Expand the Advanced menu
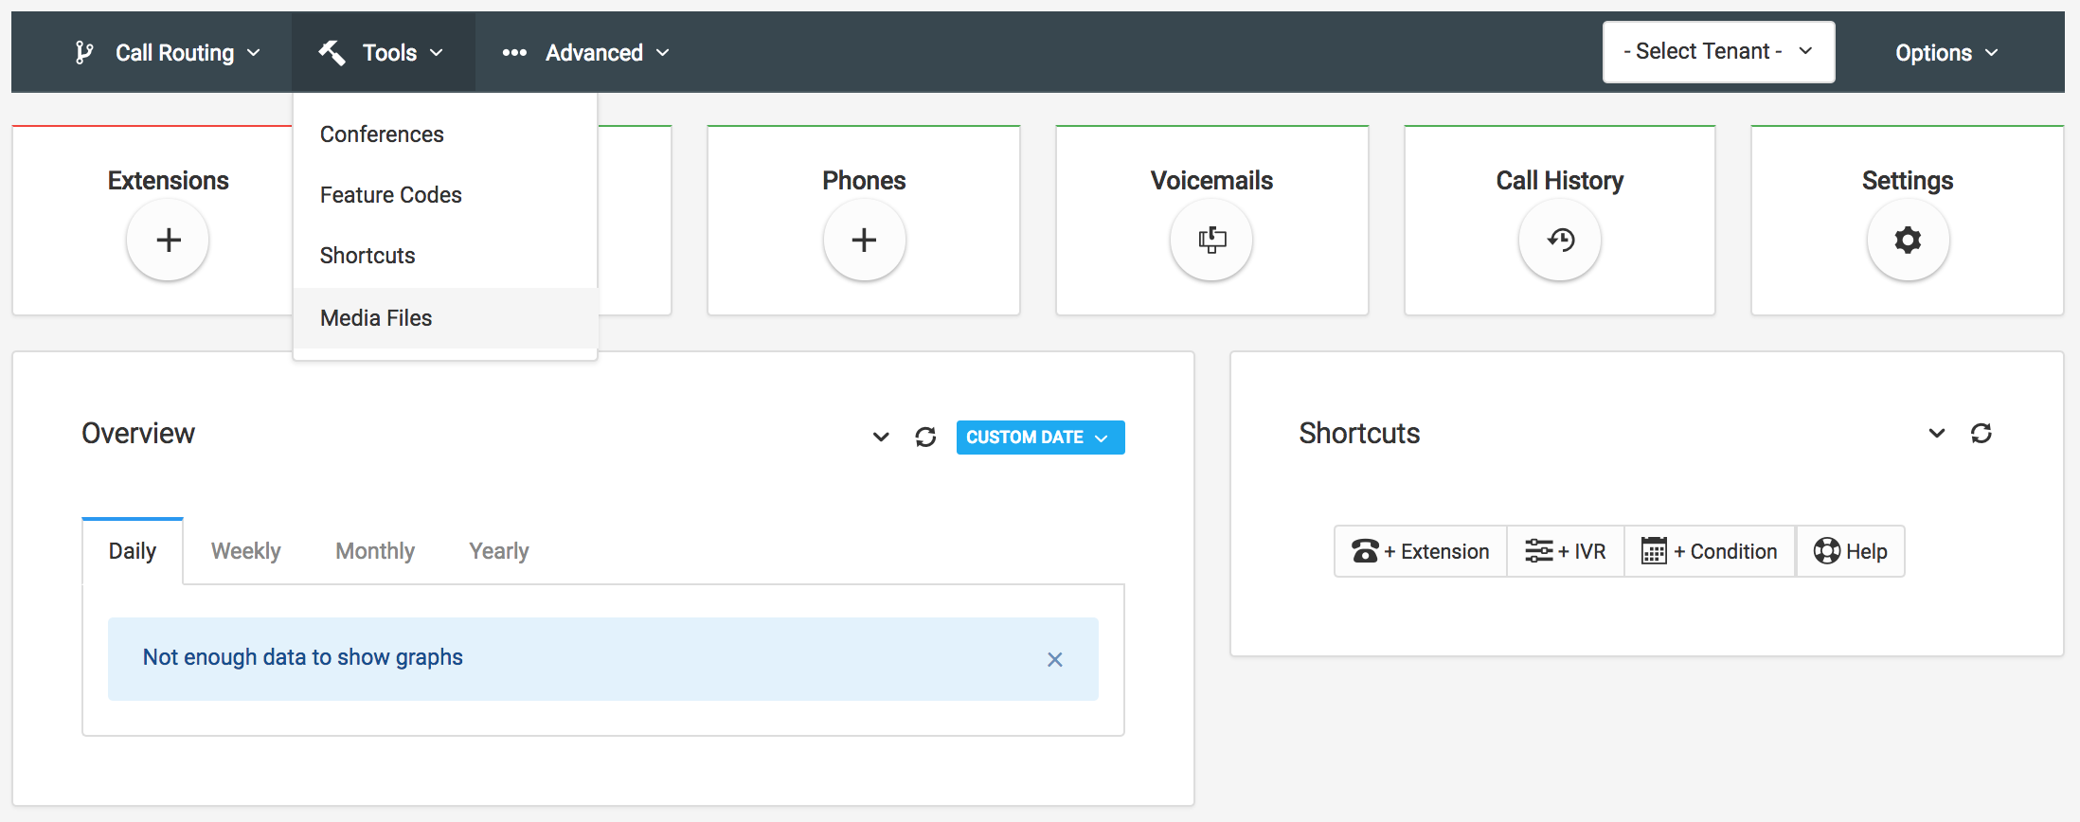The image size is (2080, 822). coord(585,52)
